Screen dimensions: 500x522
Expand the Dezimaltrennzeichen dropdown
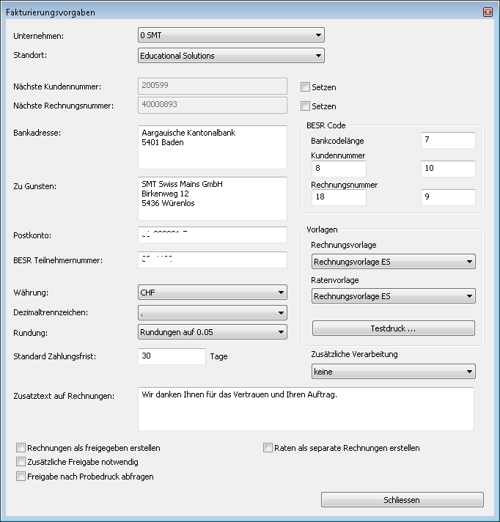212,313
